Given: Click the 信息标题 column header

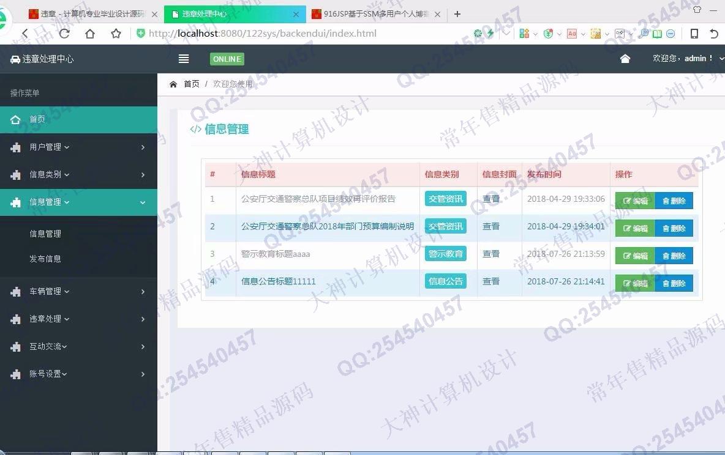Looking at the screenshot, I should point(258,174).
